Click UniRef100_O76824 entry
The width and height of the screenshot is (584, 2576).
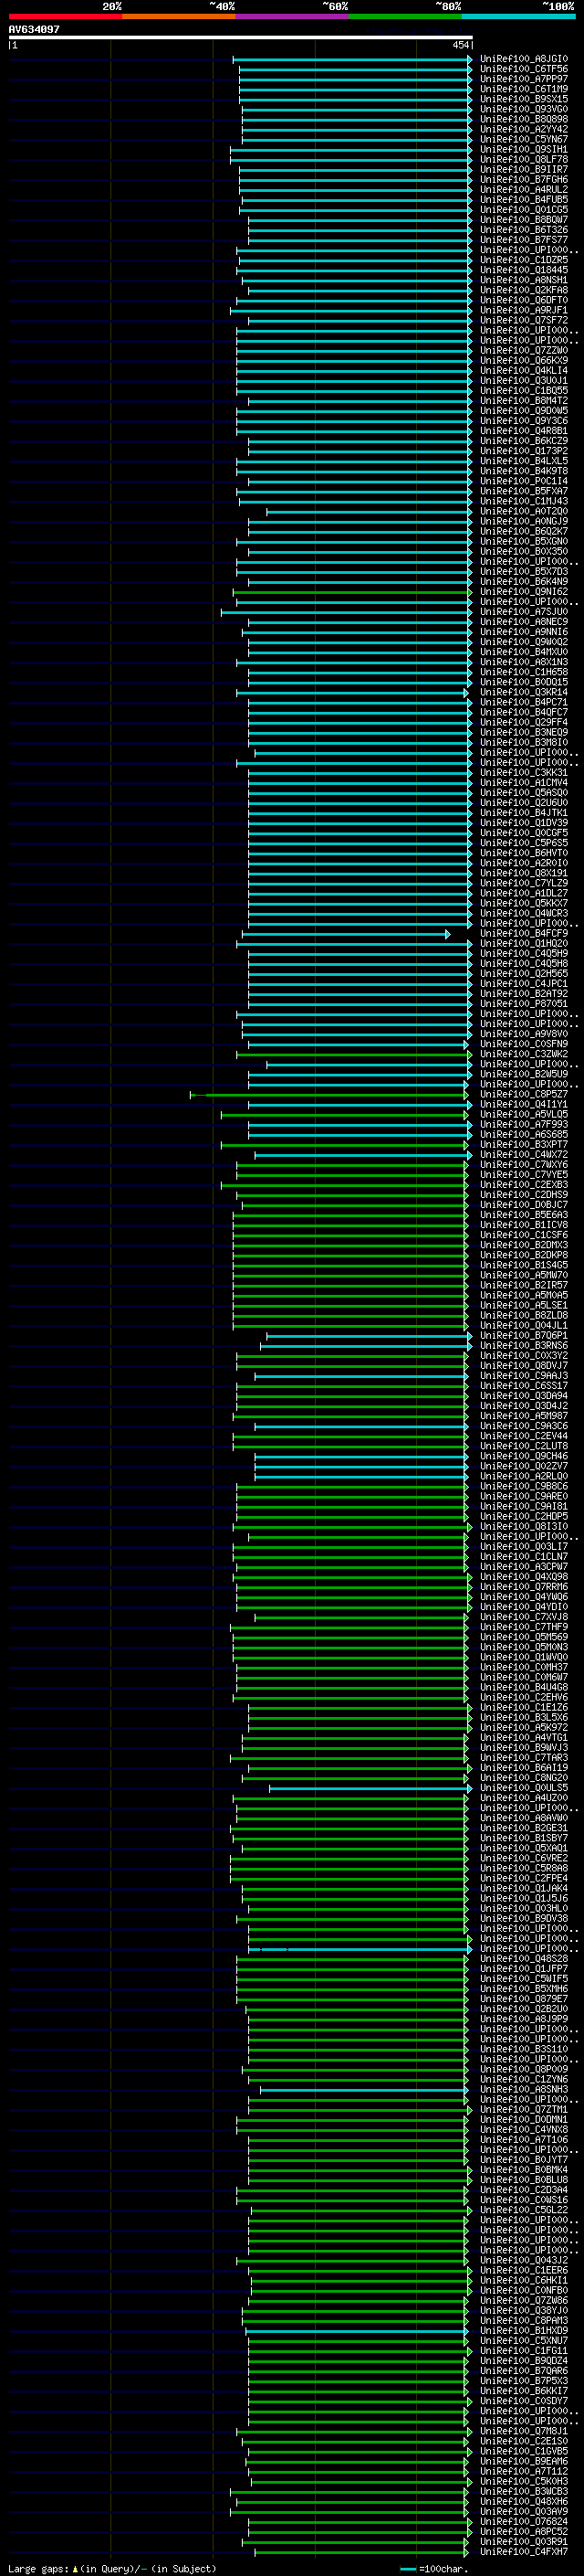click(x=524, y=2522)
